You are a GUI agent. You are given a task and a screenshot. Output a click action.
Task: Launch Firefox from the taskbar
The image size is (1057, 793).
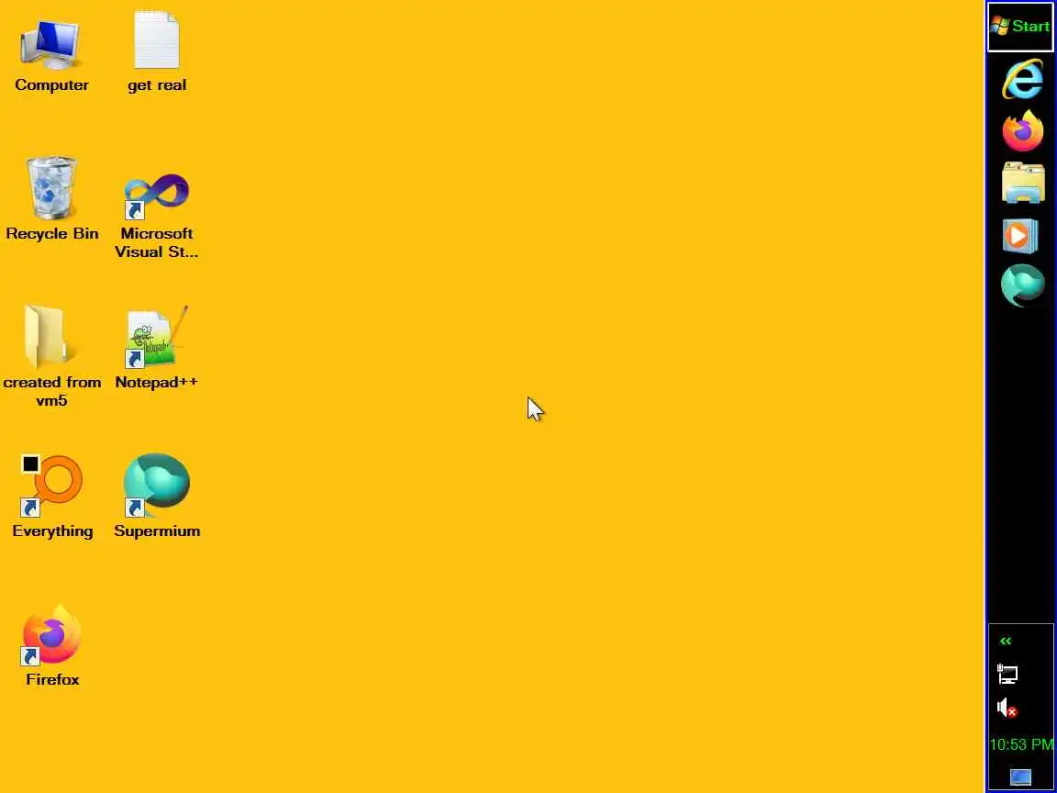(x=1022, y=130)
